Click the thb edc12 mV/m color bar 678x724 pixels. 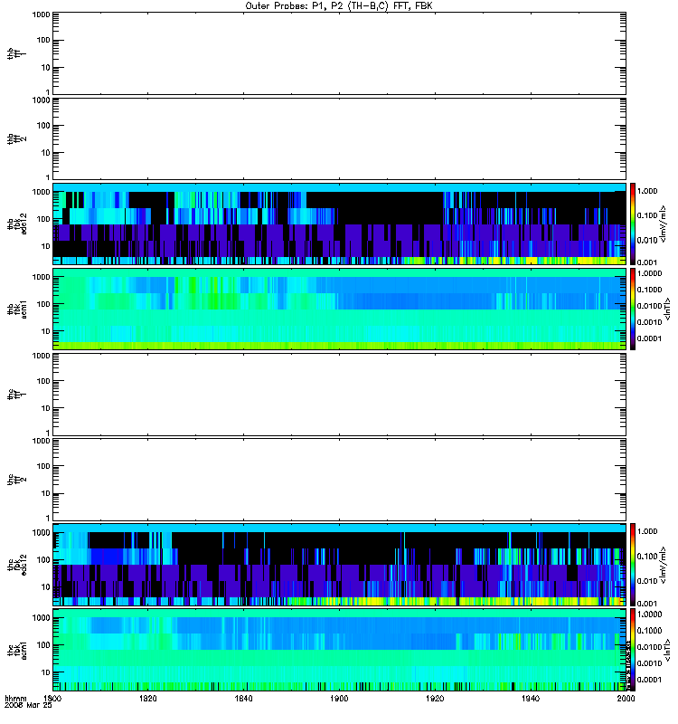(633, 224)
